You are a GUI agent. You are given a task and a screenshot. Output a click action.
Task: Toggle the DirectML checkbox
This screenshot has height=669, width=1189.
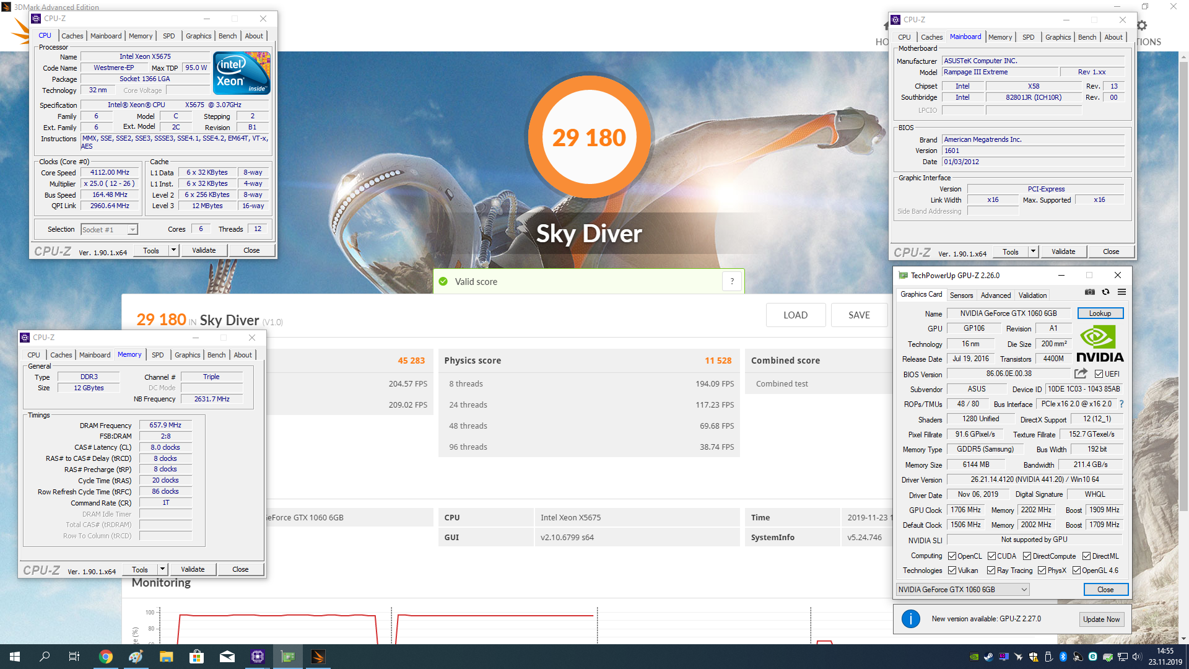[1086, 556]
